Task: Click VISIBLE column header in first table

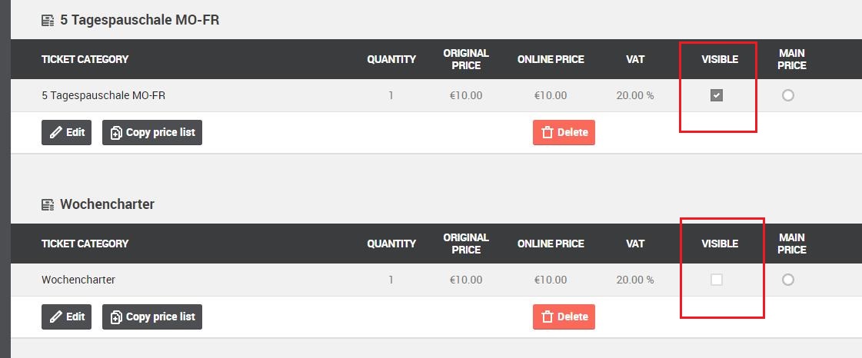Action: [x=720, y=59]
